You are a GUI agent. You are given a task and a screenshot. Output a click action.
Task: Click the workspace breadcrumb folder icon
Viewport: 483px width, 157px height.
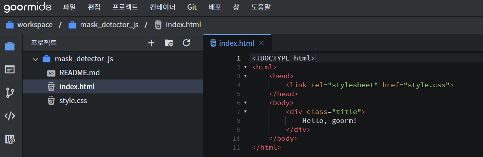10,25
